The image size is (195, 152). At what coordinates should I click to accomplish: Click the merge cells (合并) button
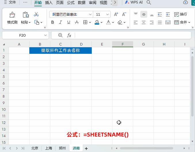click(180, 22)
